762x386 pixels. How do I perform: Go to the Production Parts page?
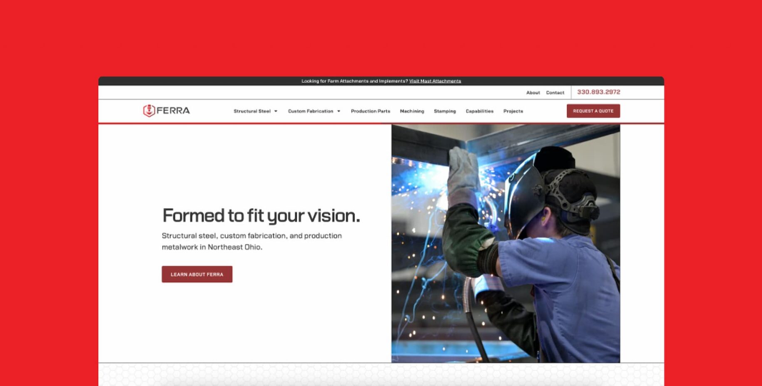[370, 111]
